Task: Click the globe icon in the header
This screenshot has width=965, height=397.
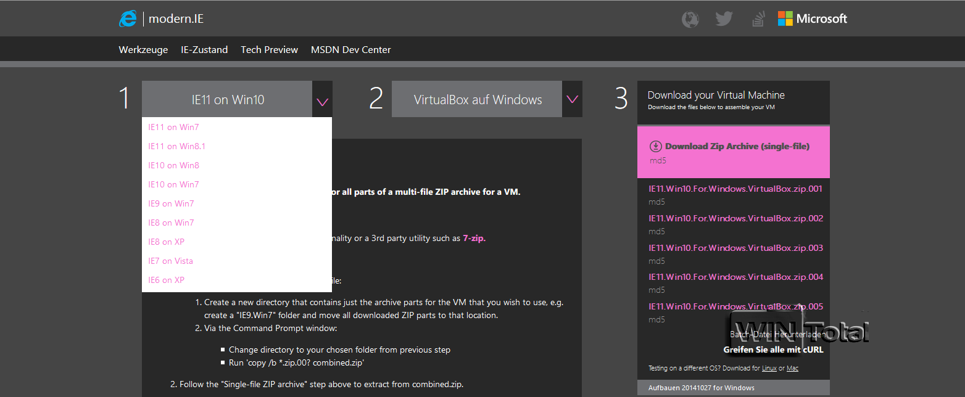Action: [x=690, y=19]
